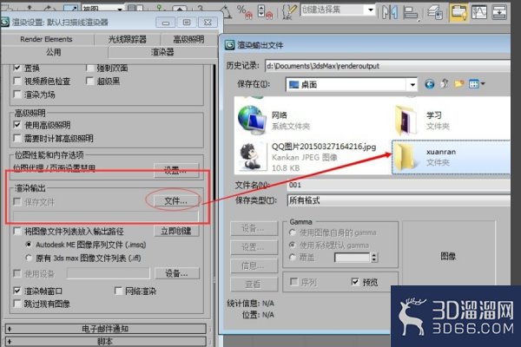Click the 立即创建 button
This screenshot has width=521, height=347.
pos(176,231)
